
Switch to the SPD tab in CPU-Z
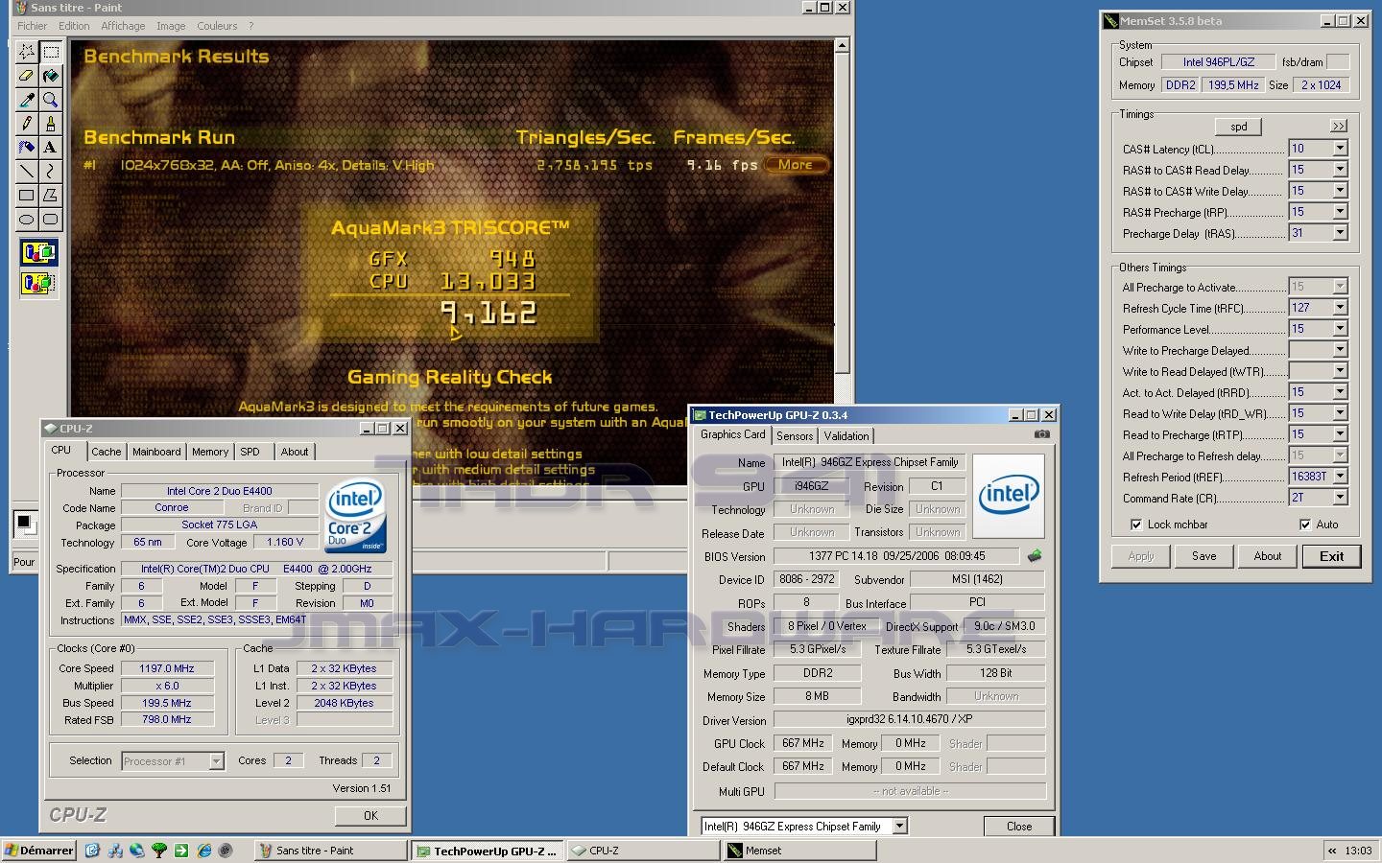[250, 452]
